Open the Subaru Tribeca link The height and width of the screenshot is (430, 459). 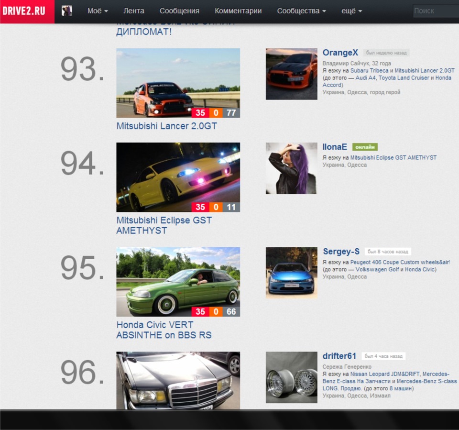tap(369, 71)
